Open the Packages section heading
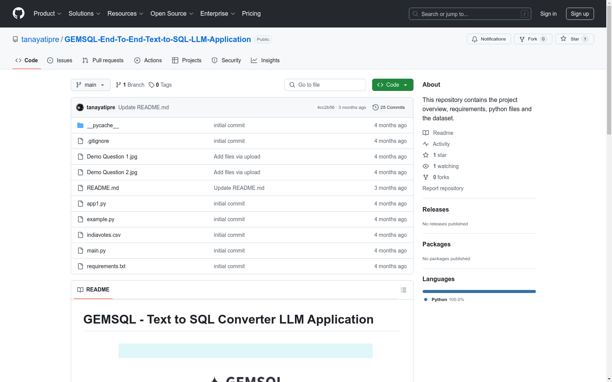 click(x=436, y=244)
